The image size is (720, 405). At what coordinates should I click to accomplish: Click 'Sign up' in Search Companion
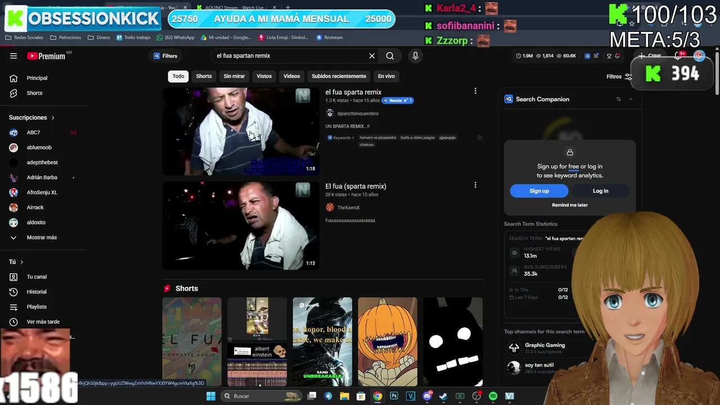(x=539, y=191)
